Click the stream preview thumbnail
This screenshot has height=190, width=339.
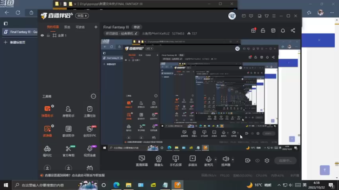pyautogui.click(x=200, y=96)
